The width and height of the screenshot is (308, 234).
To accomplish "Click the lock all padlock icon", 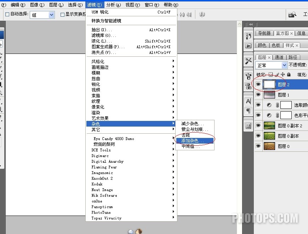I will [289, 74].
